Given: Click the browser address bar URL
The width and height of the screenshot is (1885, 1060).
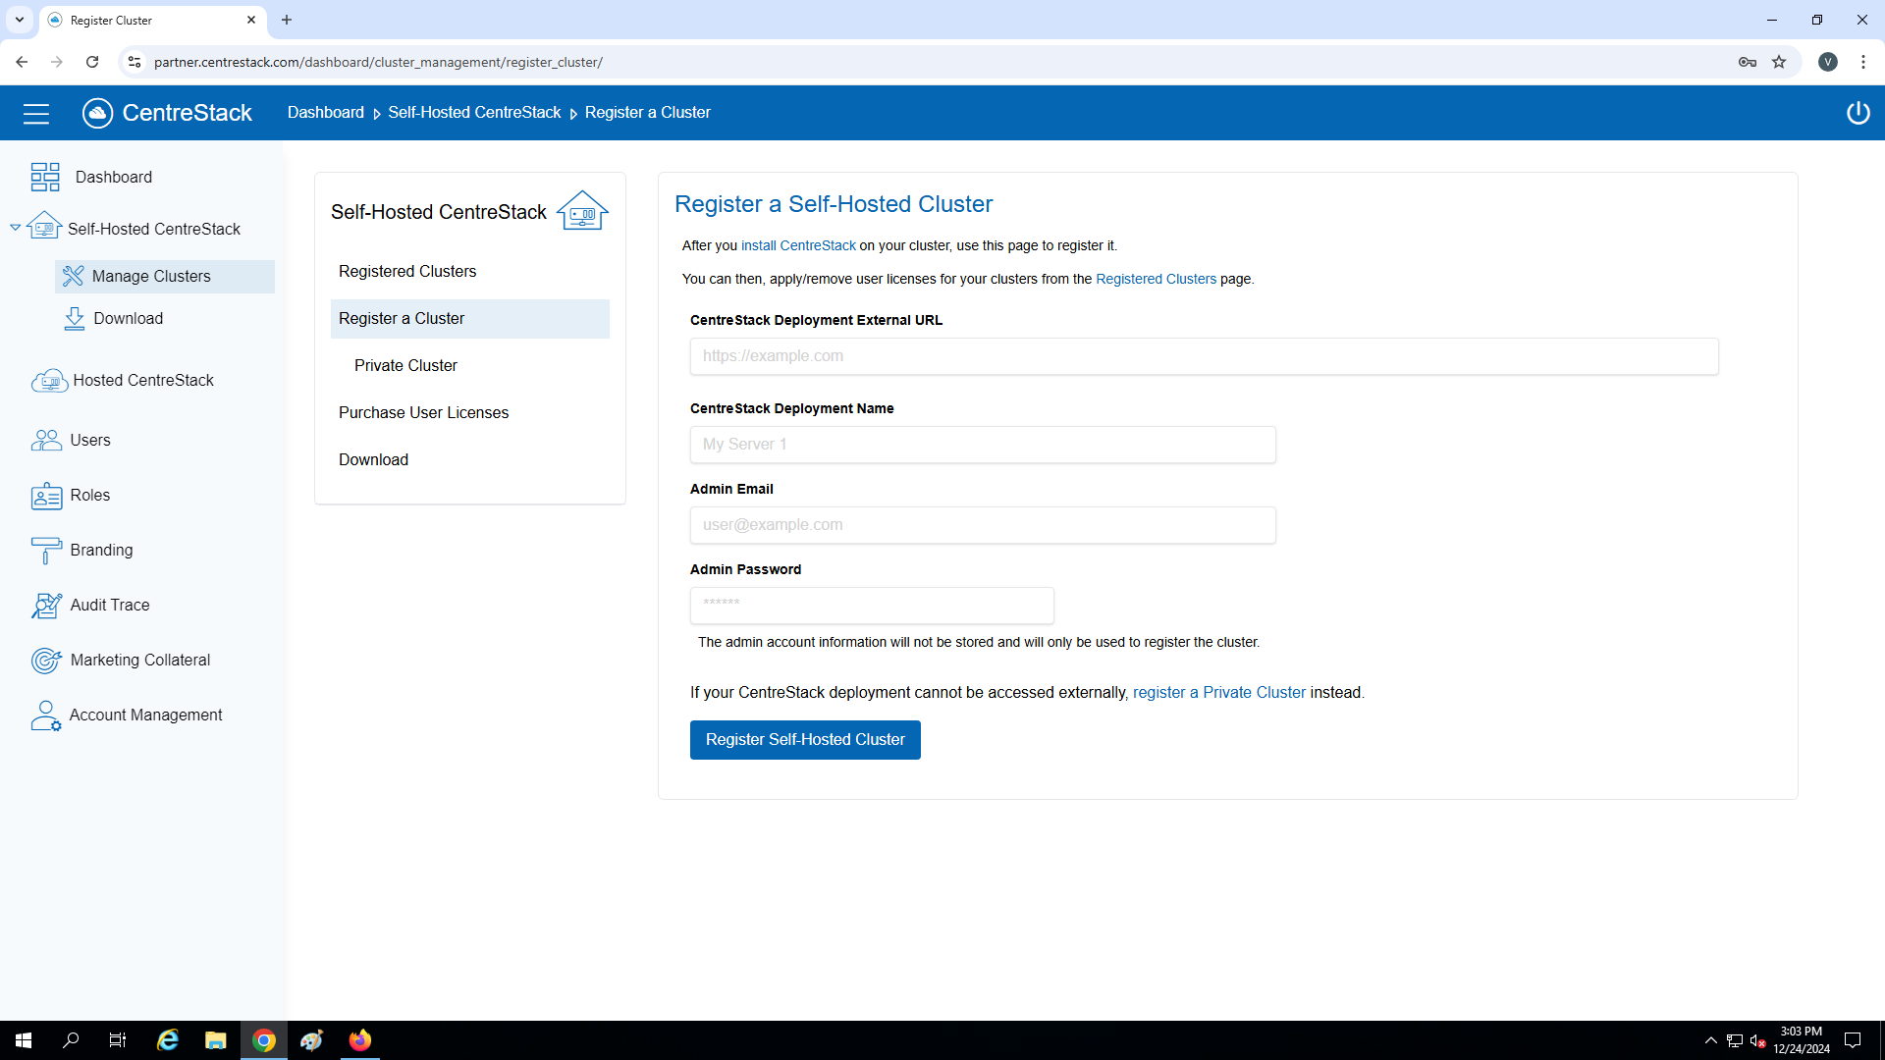Looking at the screenshot, I should 378,62.
